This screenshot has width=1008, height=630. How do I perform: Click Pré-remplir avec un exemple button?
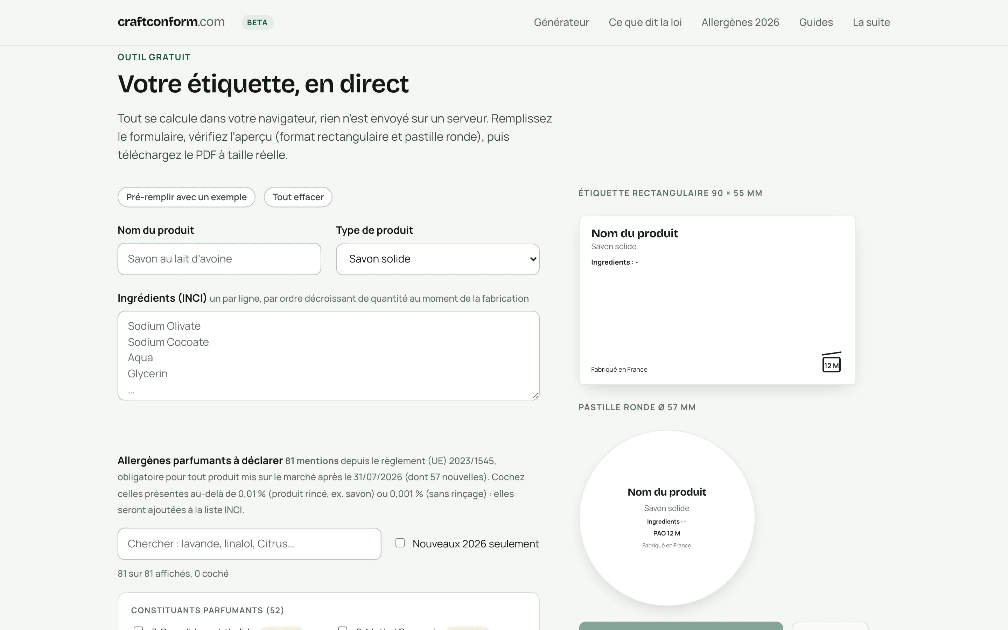pyautogui.click(x=186, y=197)
